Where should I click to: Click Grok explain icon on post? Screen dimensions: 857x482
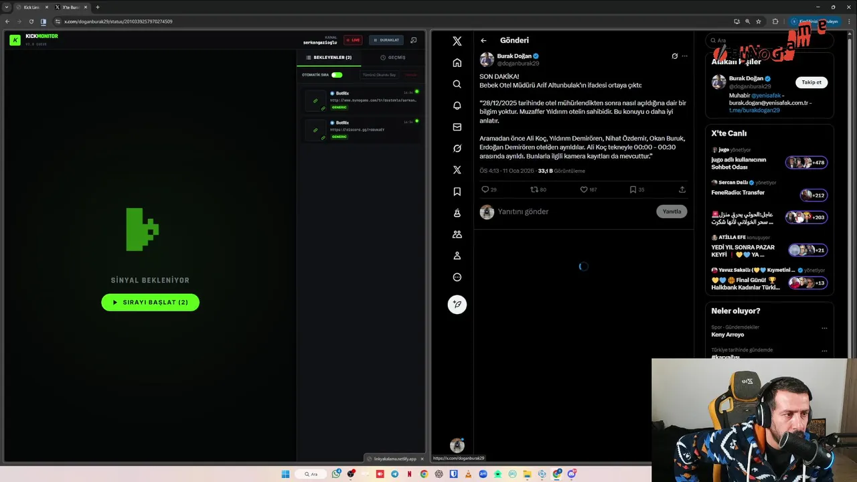pyautogui.click(x=674, y=56)
